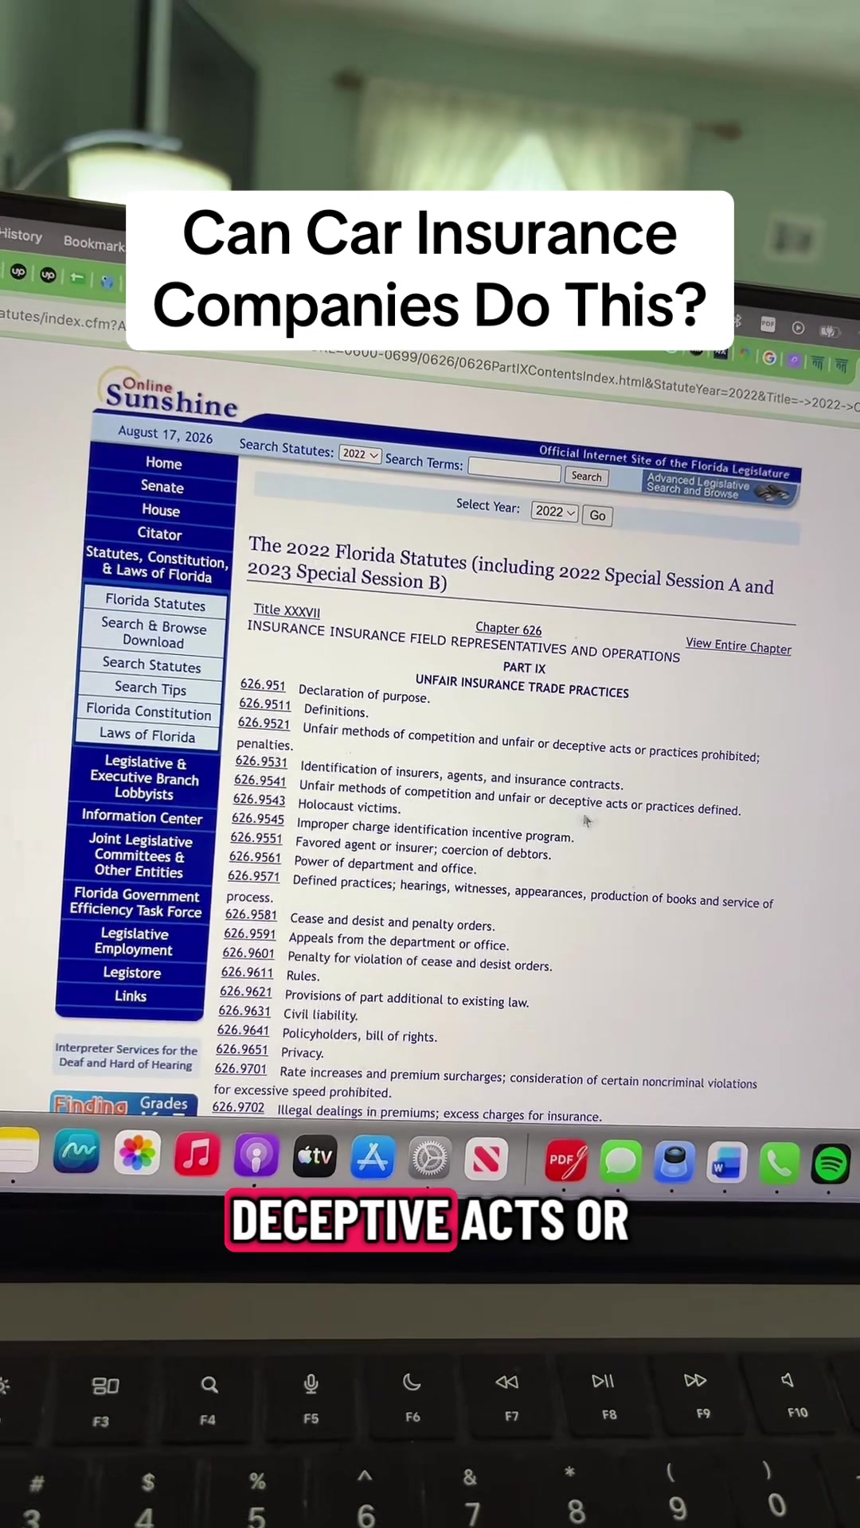Open statute 626.9521 link
This screenshot has height=1528, width=860.
pyautogui.click(x=264, y=723)
